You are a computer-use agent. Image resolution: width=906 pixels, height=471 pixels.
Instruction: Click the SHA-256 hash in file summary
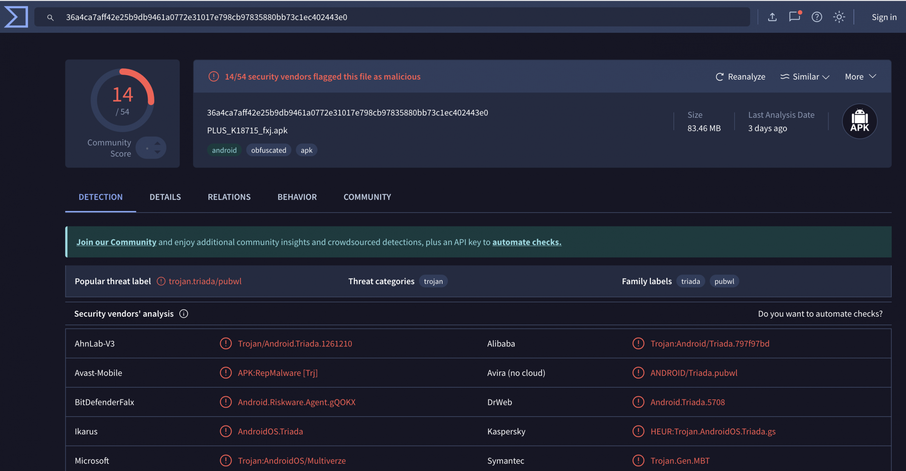[x=347, y=112]
